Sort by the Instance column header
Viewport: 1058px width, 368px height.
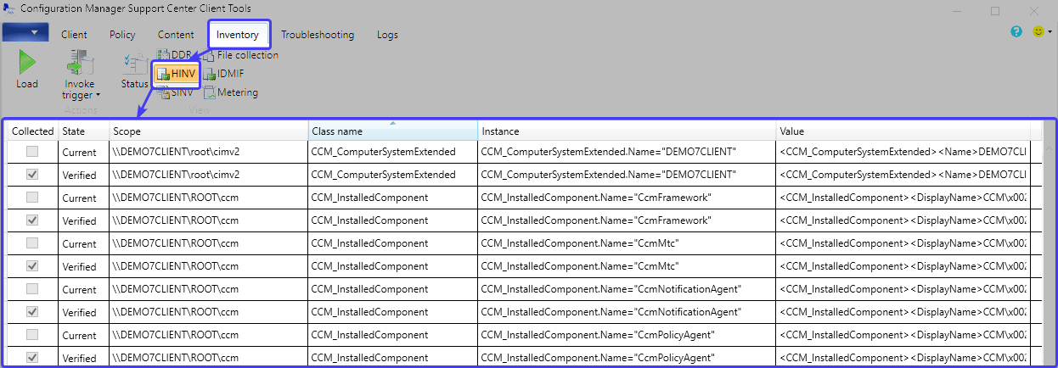click(627, 131)
